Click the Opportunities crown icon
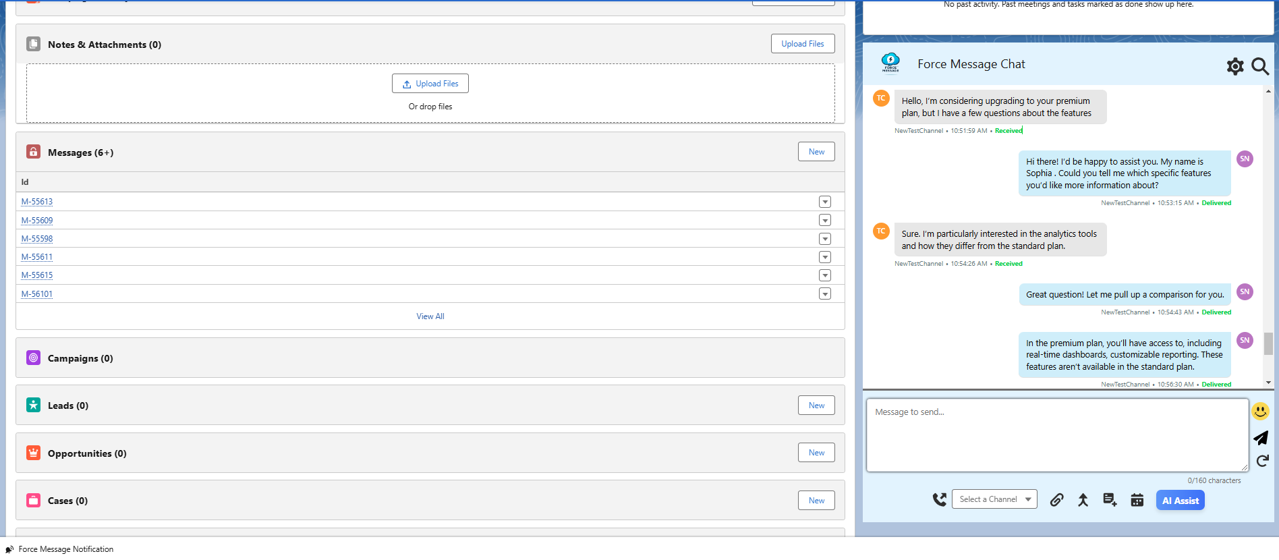 [33, 453]
